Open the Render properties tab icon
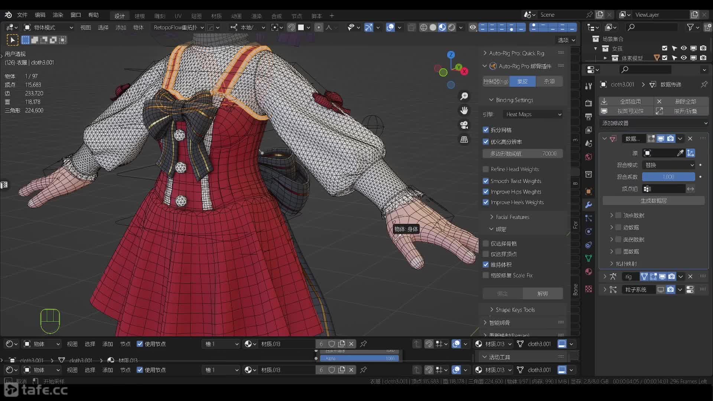This screenshot has height=401, width=713. pos(589,103)
